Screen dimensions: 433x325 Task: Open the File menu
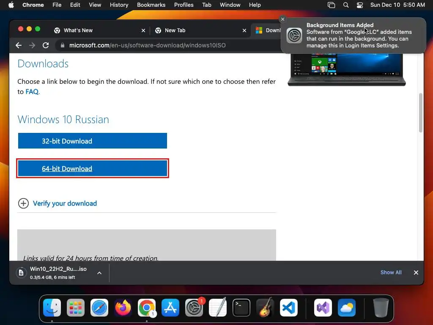tap(57, 5)
